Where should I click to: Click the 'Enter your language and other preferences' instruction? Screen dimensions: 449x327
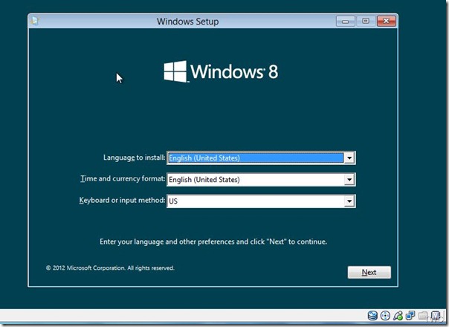tap(213, 242)
